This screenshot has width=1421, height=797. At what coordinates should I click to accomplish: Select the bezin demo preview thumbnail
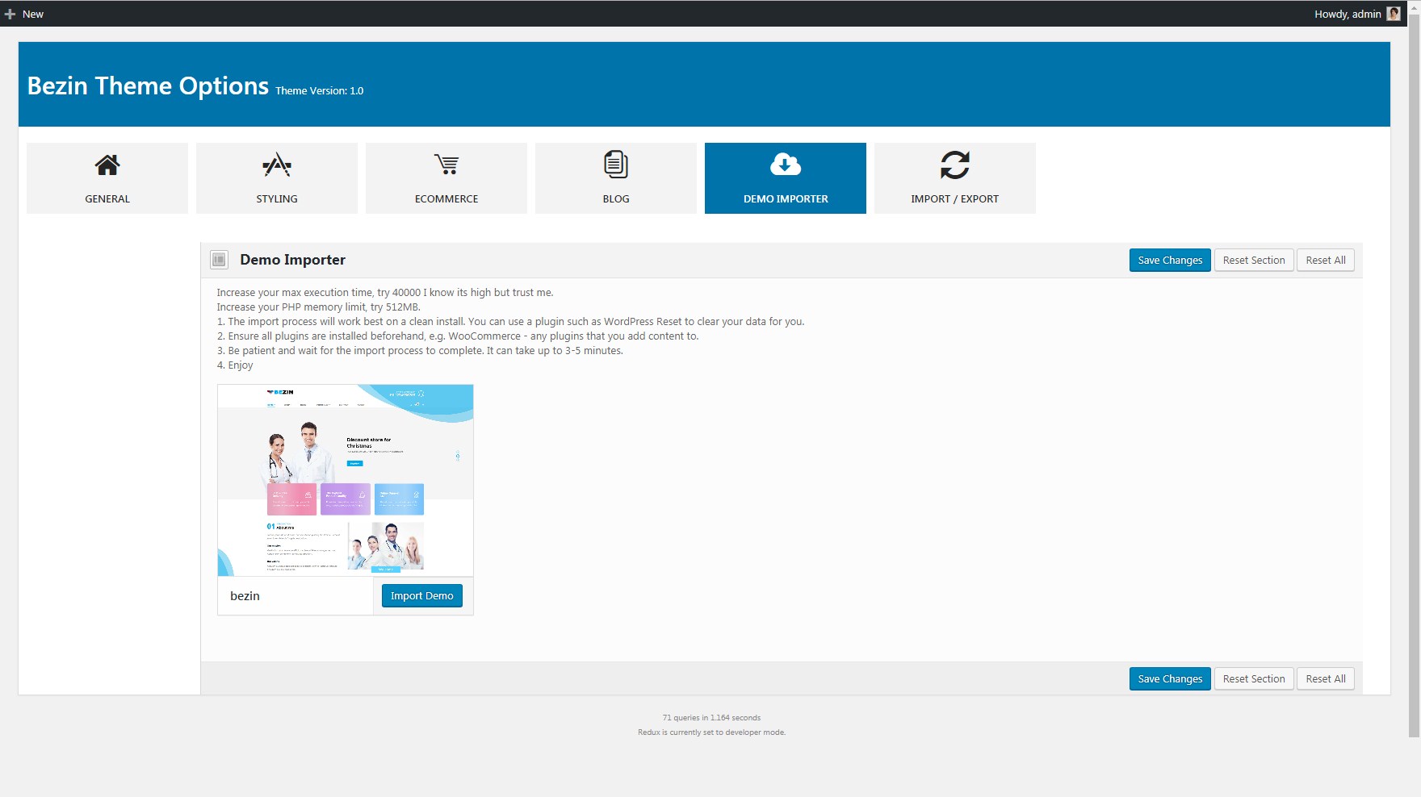pos(346,480)
